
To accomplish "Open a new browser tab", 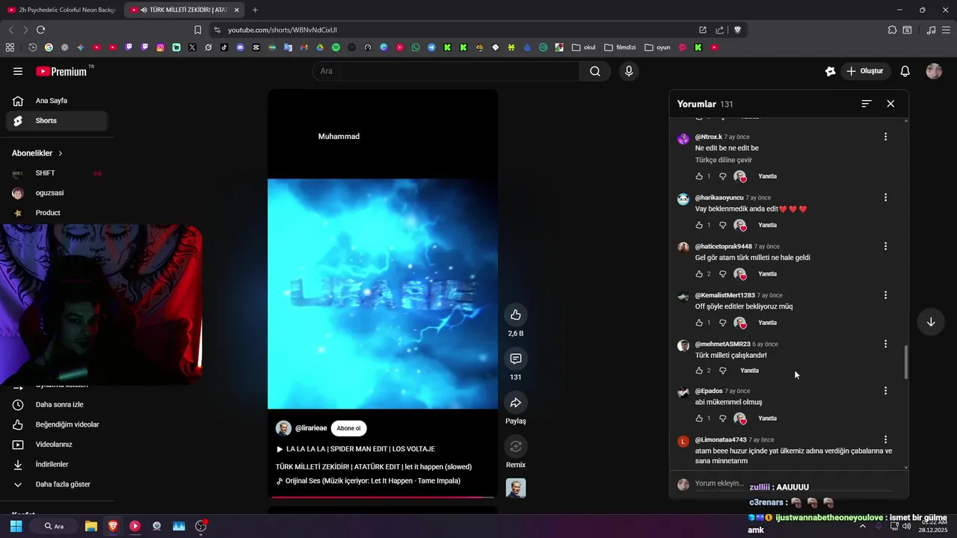I will [x=255, y=10].
